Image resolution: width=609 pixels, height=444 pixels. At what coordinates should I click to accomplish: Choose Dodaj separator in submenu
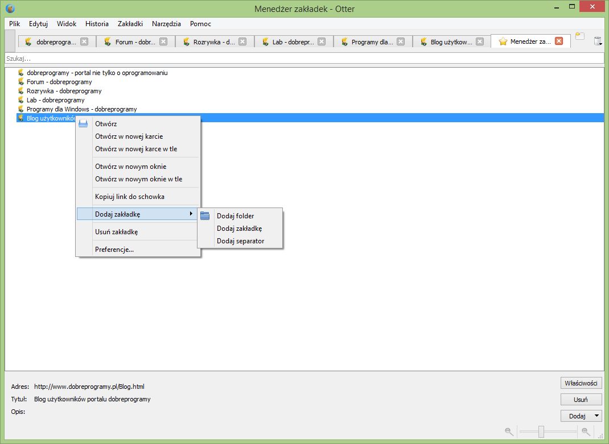(240, 241)
